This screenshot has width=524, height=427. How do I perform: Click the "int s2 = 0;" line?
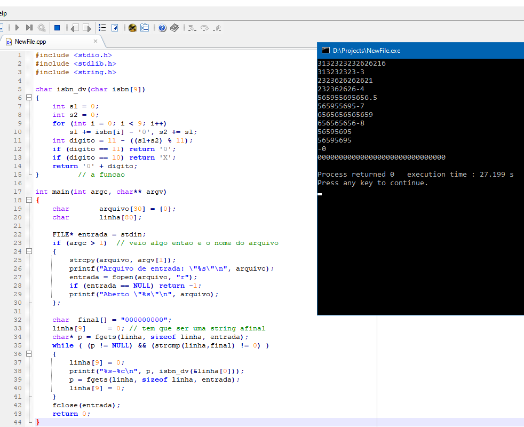[x=76, y=115]
